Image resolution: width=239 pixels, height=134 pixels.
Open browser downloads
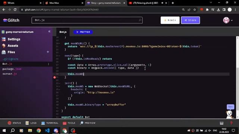click(x=218, y=10)
